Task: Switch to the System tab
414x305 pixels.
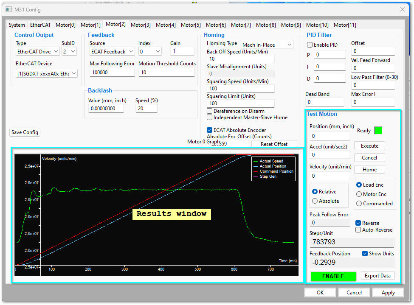Action: click(x=17, y=25)
